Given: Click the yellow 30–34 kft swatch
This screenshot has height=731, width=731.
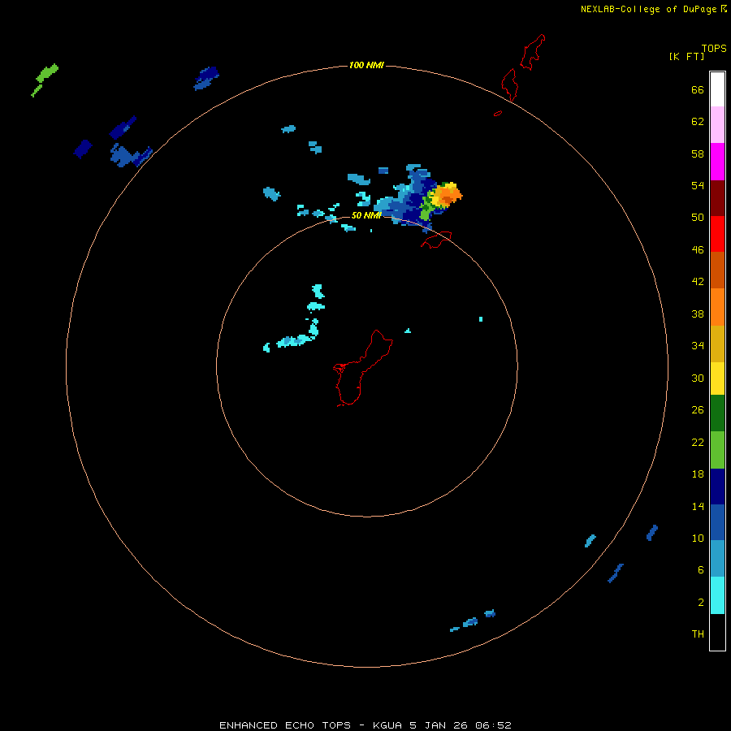Looking at the screenshot, I should click(x=717, y=378).
